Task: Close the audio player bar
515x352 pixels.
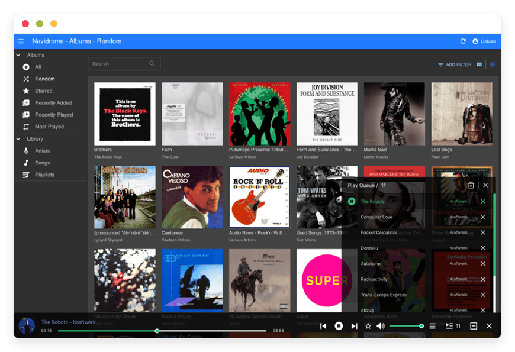Action: (x=489, y=326)
